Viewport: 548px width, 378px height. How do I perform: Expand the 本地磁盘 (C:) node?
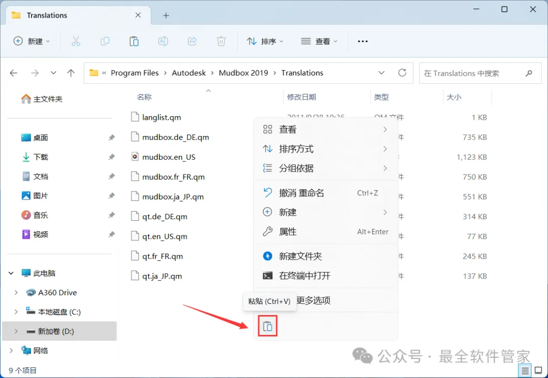pos(16,312)
